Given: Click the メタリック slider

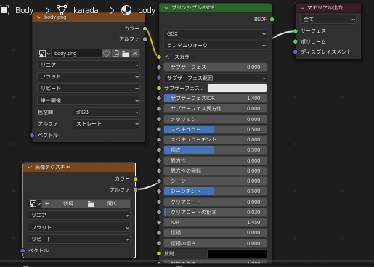Looking at the screenshot, I should [215, 120].
